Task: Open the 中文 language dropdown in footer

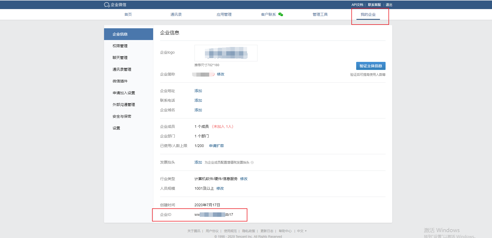Action: (302, 231)
